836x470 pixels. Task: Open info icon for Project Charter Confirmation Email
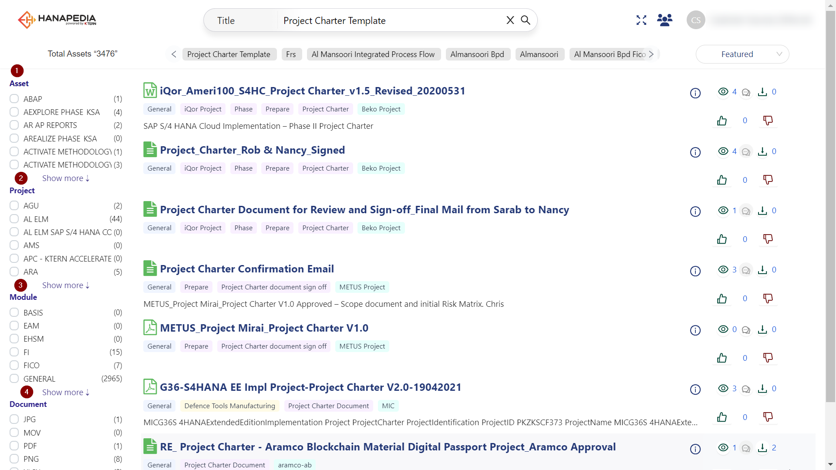pos(695,271)
